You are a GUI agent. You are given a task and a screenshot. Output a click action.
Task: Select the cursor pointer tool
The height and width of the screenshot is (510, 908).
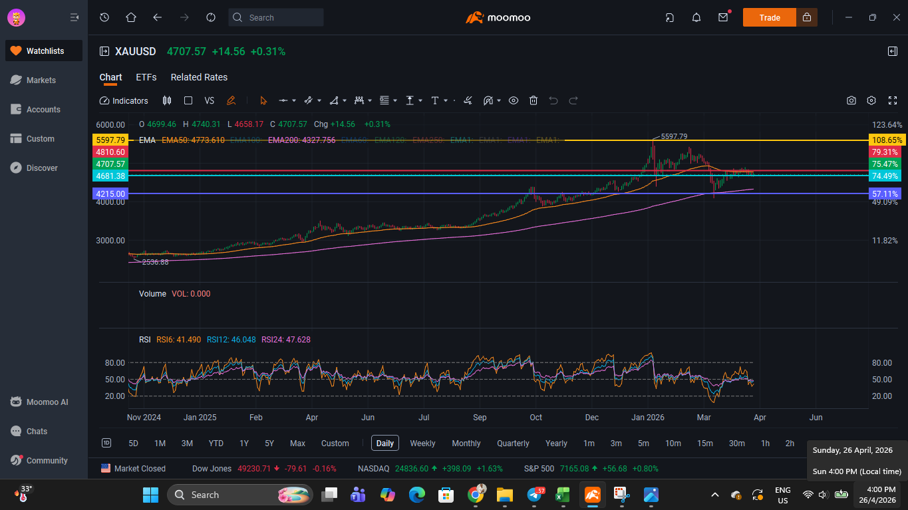click(263, 100)
